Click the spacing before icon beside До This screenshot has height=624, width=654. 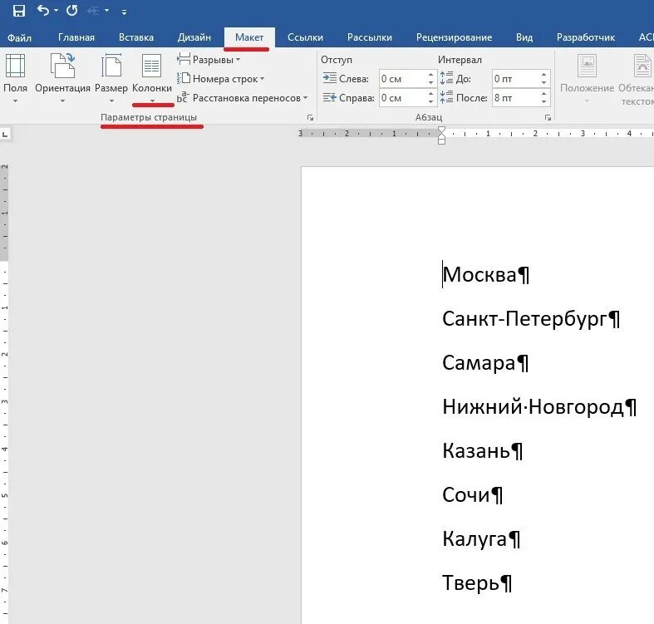pyautogui.click(x=447, y=78)
